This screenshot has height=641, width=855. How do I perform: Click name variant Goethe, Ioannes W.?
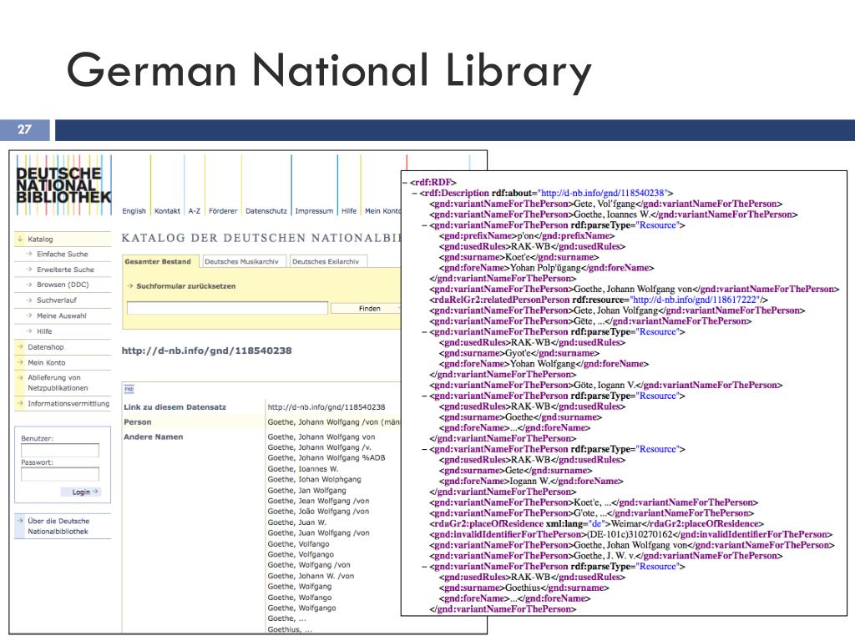(302, 469)
